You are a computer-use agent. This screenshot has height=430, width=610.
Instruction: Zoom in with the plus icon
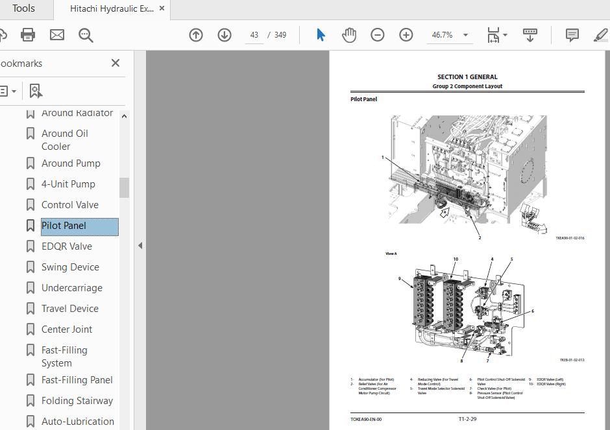[406, 35]
